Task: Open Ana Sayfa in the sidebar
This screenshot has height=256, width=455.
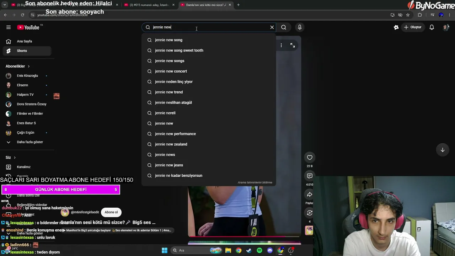Action: 28,41
